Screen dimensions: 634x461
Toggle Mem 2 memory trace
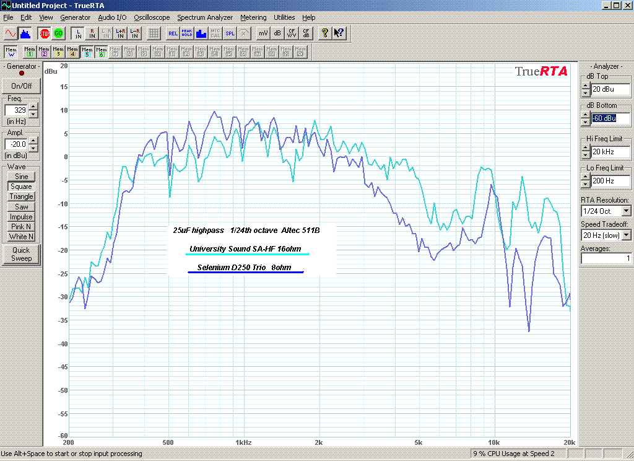44,52
